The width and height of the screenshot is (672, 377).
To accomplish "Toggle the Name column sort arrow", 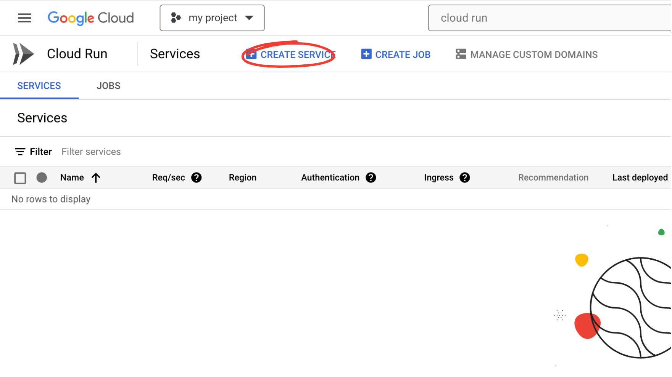I will (x=95, y=177).
